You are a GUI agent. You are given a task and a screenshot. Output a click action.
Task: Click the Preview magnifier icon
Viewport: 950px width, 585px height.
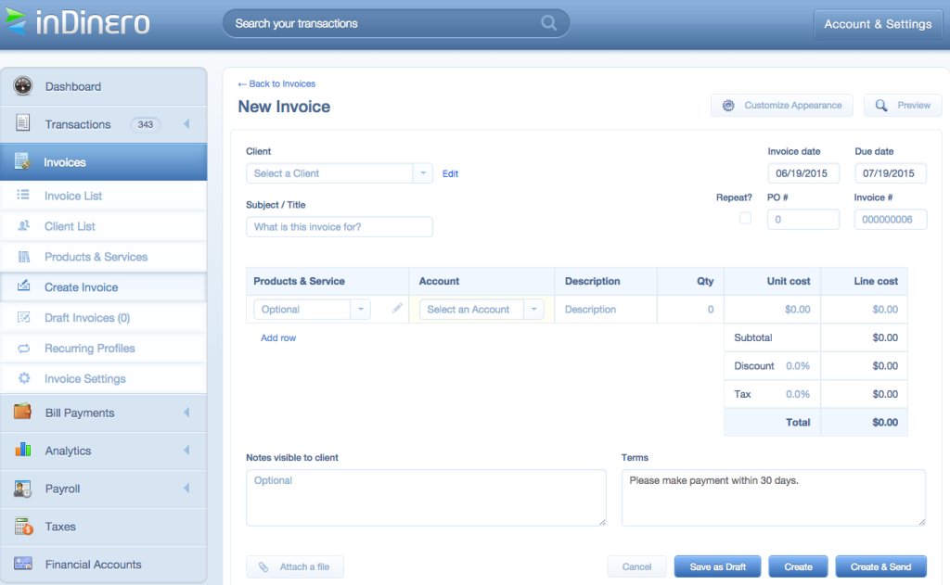[881, 106]
